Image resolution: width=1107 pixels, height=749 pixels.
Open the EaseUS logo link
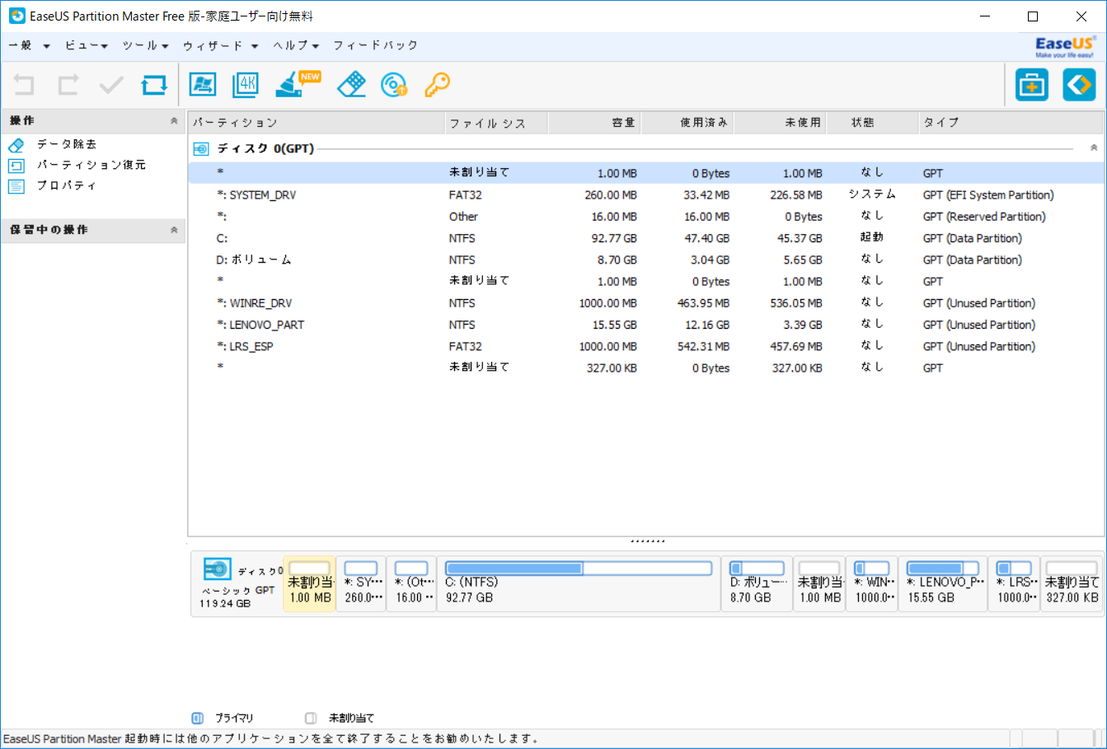1062,46
